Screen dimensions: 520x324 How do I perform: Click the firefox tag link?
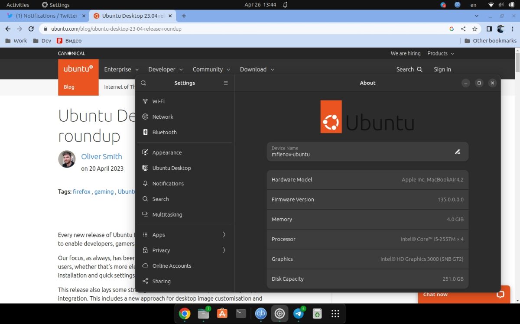pos(81,191)
